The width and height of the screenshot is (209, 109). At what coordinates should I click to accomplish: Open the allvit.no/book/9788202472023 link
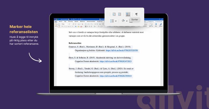(x=115, y=61)
